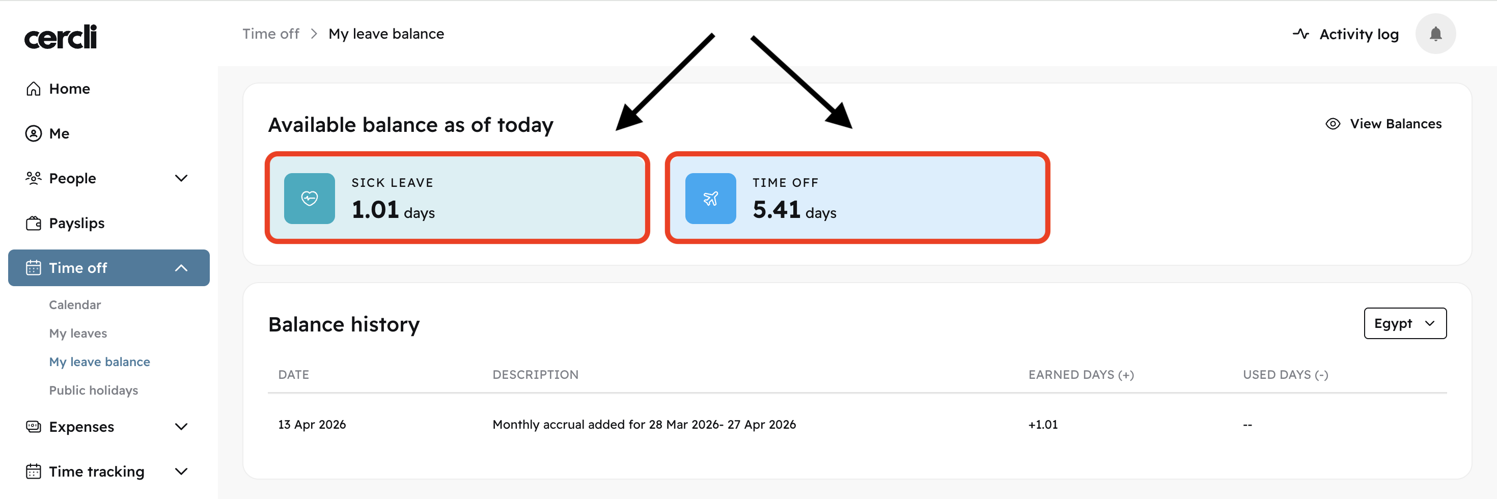This screenshot has height=499, width=1497.
Task: Toggle the View Balances eye icon
Action: coord(1333,124)
